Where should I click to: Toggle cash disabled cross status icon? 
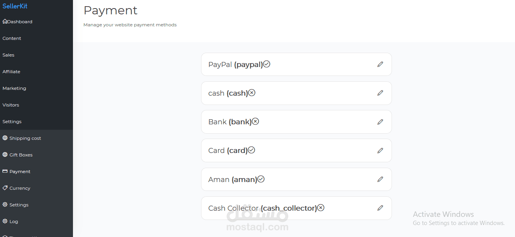[252, 93]
